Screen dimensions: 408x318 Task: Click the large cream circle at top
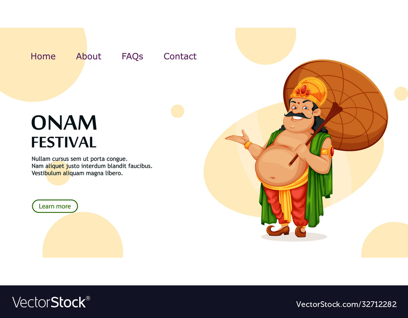266,46
